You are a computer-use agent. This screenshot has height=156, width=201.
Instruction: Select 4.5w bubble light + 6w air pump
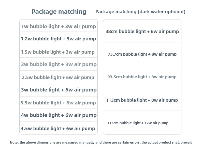[59, 128]
